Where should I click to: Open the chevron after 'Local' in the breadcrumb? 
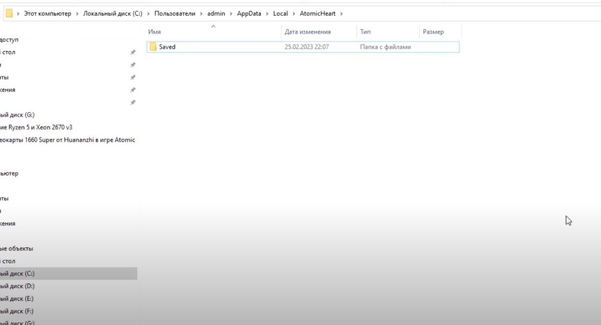(294, 14)
